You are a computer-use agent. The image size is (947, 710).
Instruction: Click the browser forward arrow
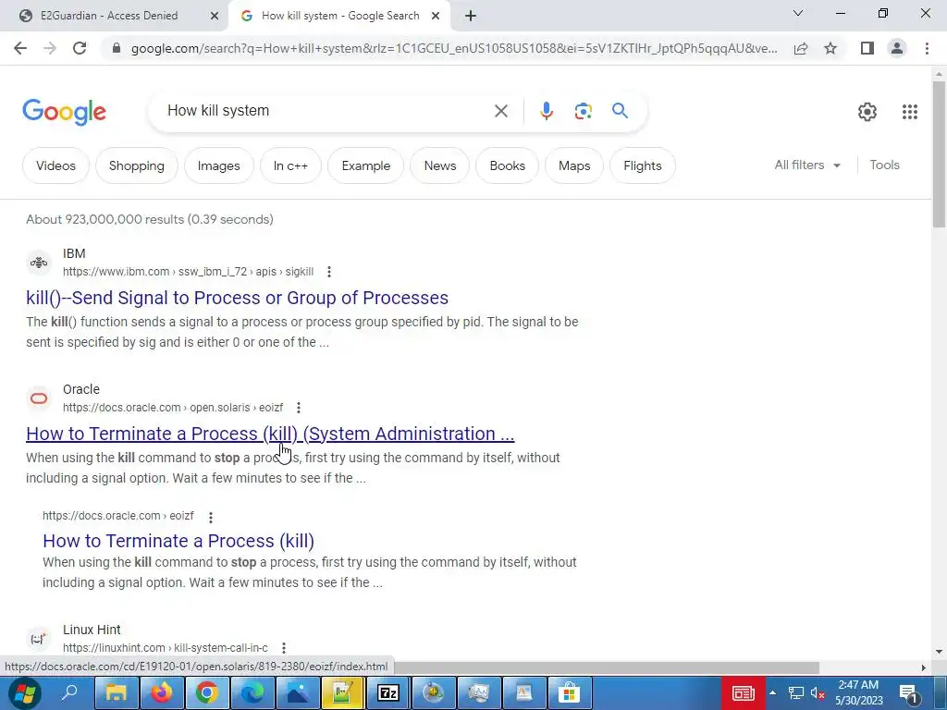point(50,48)
